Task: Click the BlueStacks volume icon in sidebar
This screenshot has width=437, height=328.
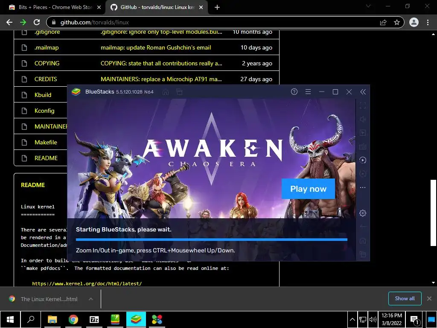Action: click(x=363, y=119)
